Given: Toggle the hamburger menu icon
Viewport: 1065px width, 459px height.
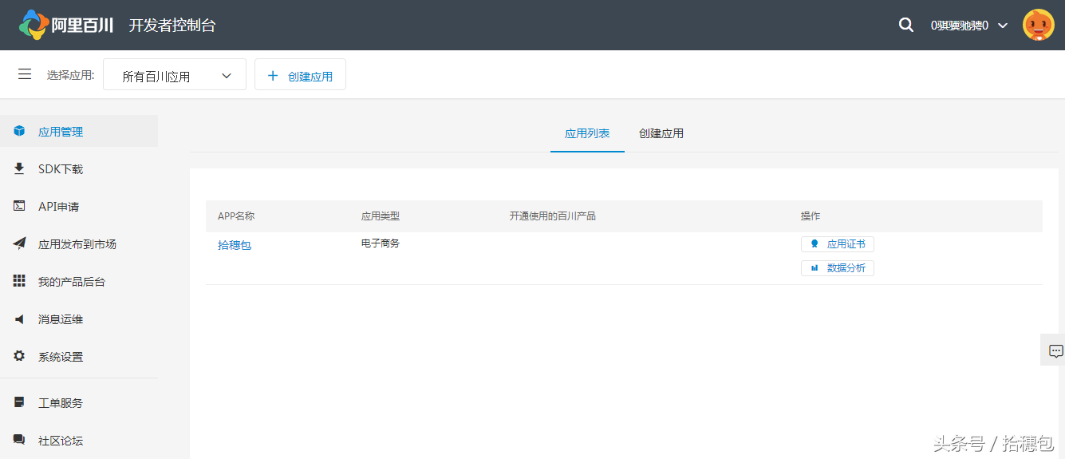Looking at the screenshot, I should pos(25,74).
